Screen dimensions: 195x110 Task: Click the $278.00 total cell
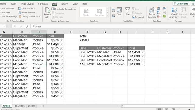[x=55, y=40]
